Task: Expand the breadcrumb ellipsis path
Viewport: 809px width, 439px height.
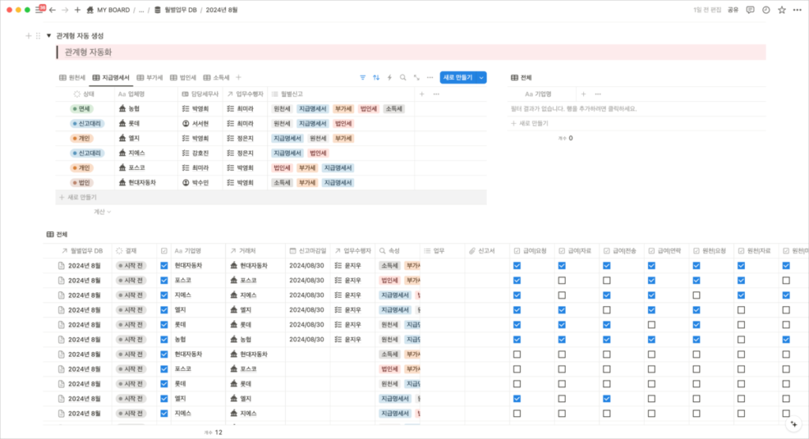Action: pyautogui.click(x=141, y=9)
